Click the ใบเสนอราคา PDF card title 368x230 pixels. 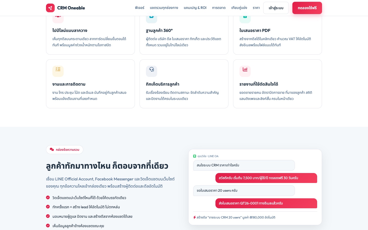[255, 30]
